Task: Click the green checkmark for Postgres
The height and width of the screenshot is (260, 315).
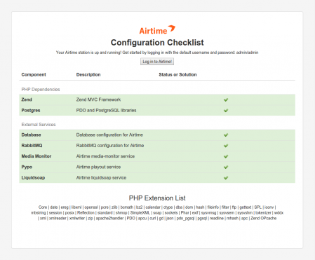Action: coord(226,110)
